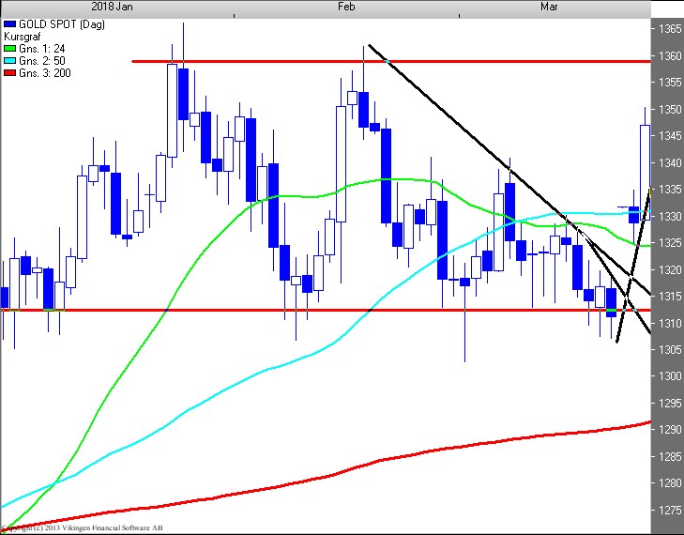The width and height of the screenshot is (684, 535).
Task: Click the 1360 price axis value
Action: [x=670, y=56]
